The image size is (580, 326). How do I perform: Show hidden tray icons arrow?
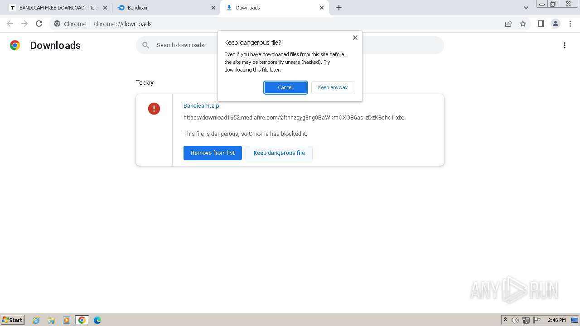pos(505,320)
